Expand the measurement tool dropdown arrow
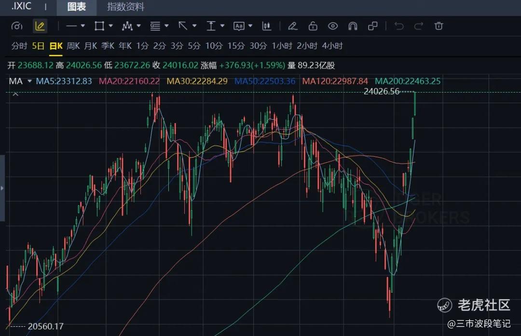 pyautogui.click(x=222, y=26)
